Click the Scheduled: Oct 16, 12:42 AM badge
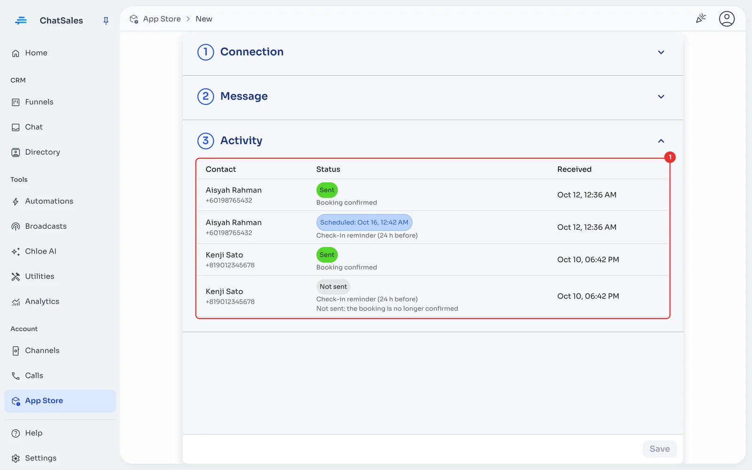 (364, 222)
